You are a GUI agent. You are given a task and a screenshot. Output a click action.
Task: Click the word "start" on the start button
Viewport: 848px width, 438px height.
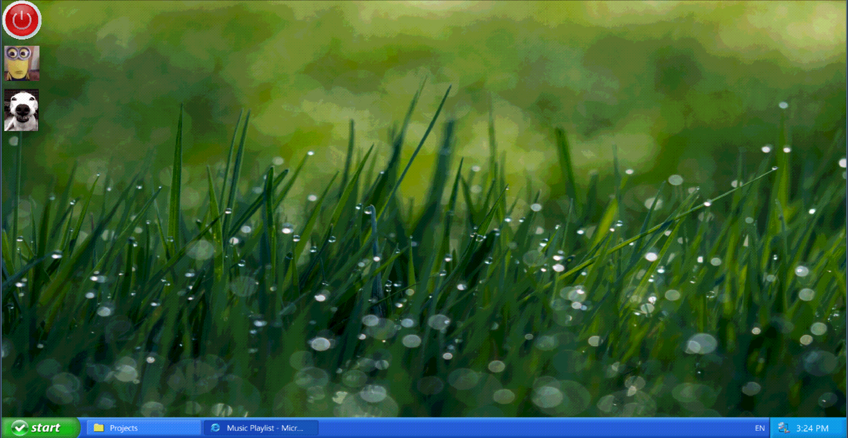point(46,428)
